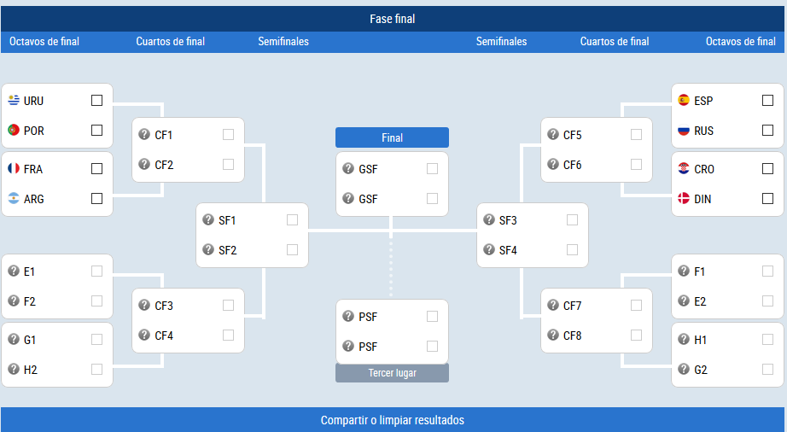Click the Tercer lugar label

[392, 373]
